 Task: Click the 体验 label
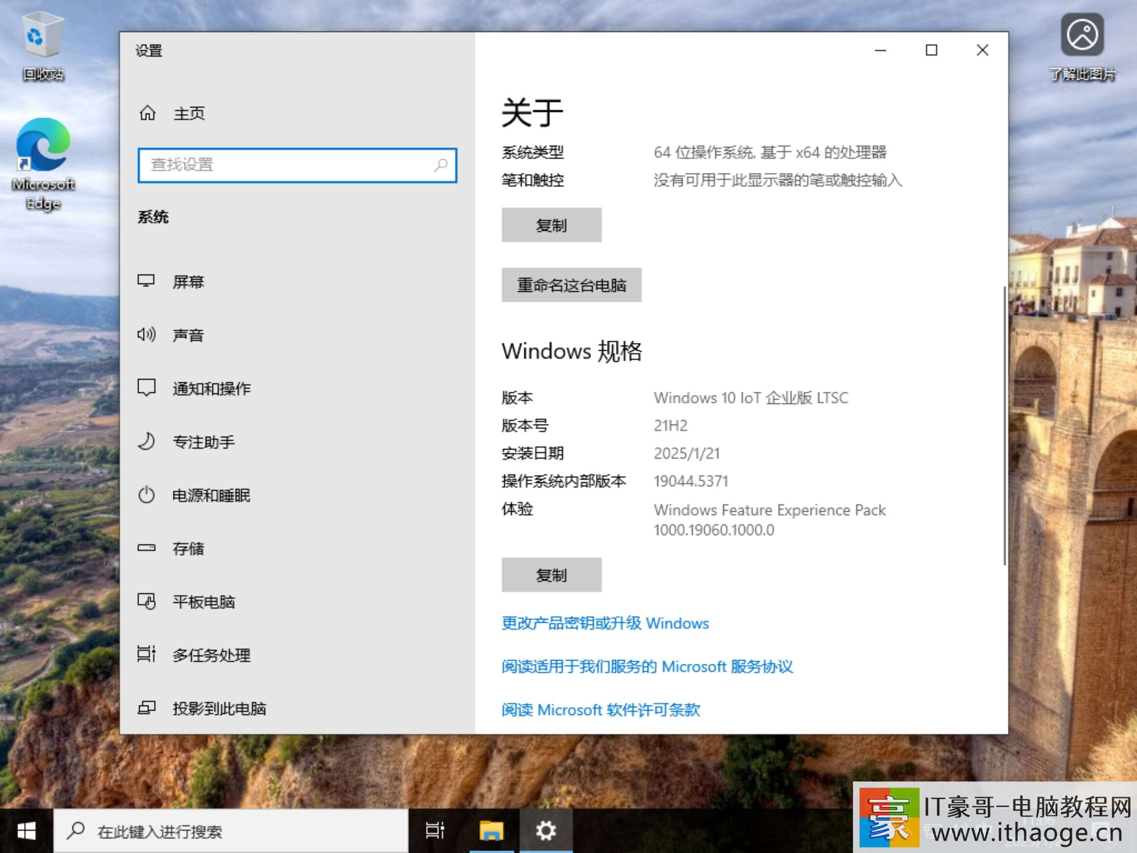tap(517, 508)
